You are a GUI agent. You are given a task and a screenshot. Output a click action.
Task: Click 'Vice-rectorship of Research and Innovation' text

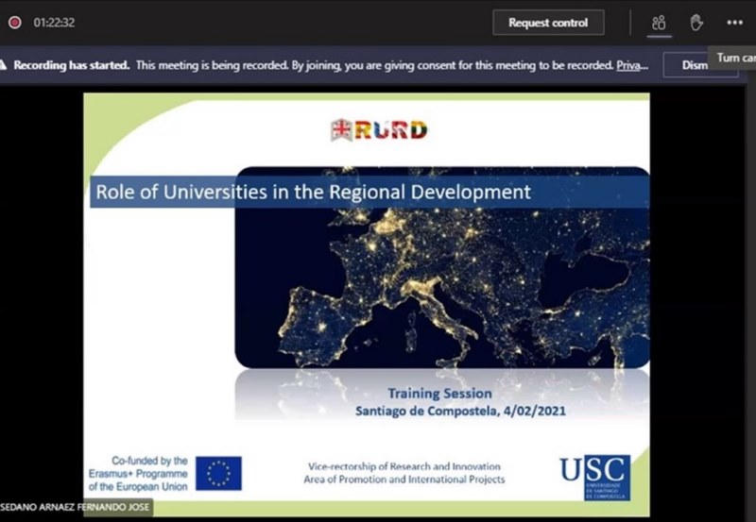click(404, 466)
